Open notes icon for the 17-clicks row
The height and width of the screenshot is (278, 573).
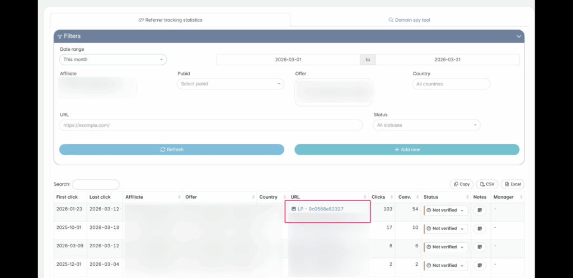480,229
